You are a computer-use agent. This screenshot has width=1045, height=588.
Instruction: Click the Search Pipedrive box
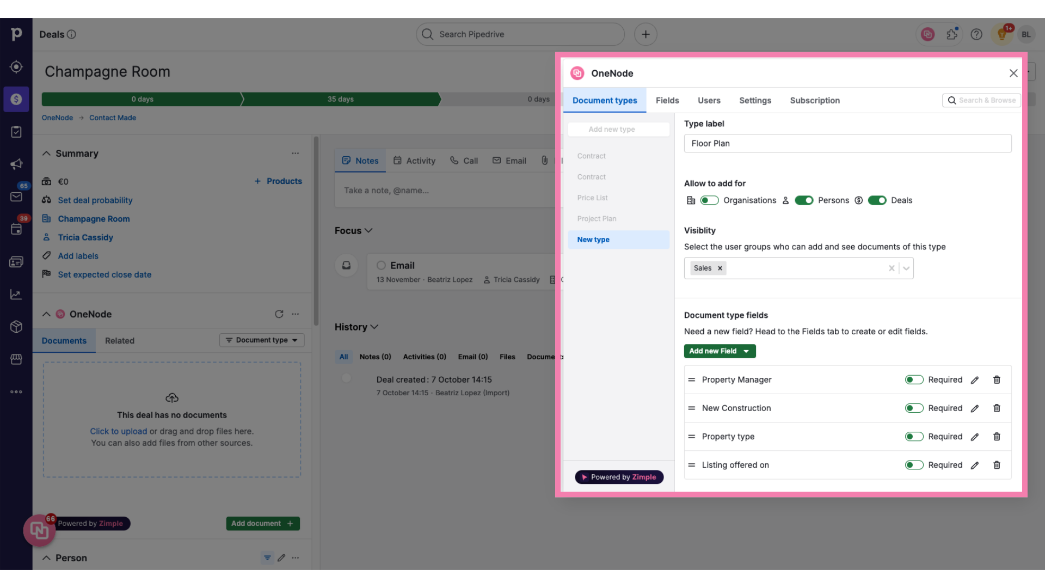pos(520,34)
